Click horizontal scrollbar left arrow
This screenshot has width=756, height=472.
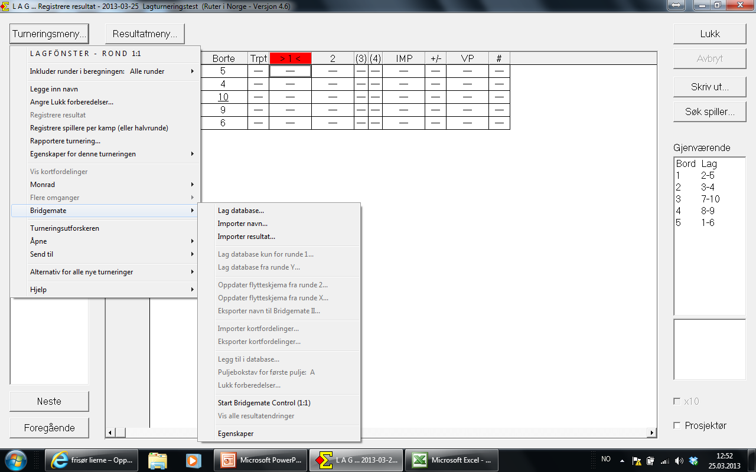pos(110,433)
